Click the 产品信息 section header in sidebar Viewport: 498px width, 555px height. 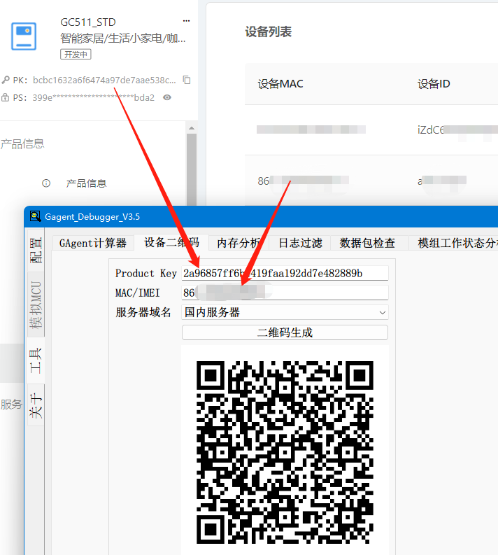[22, 143]
